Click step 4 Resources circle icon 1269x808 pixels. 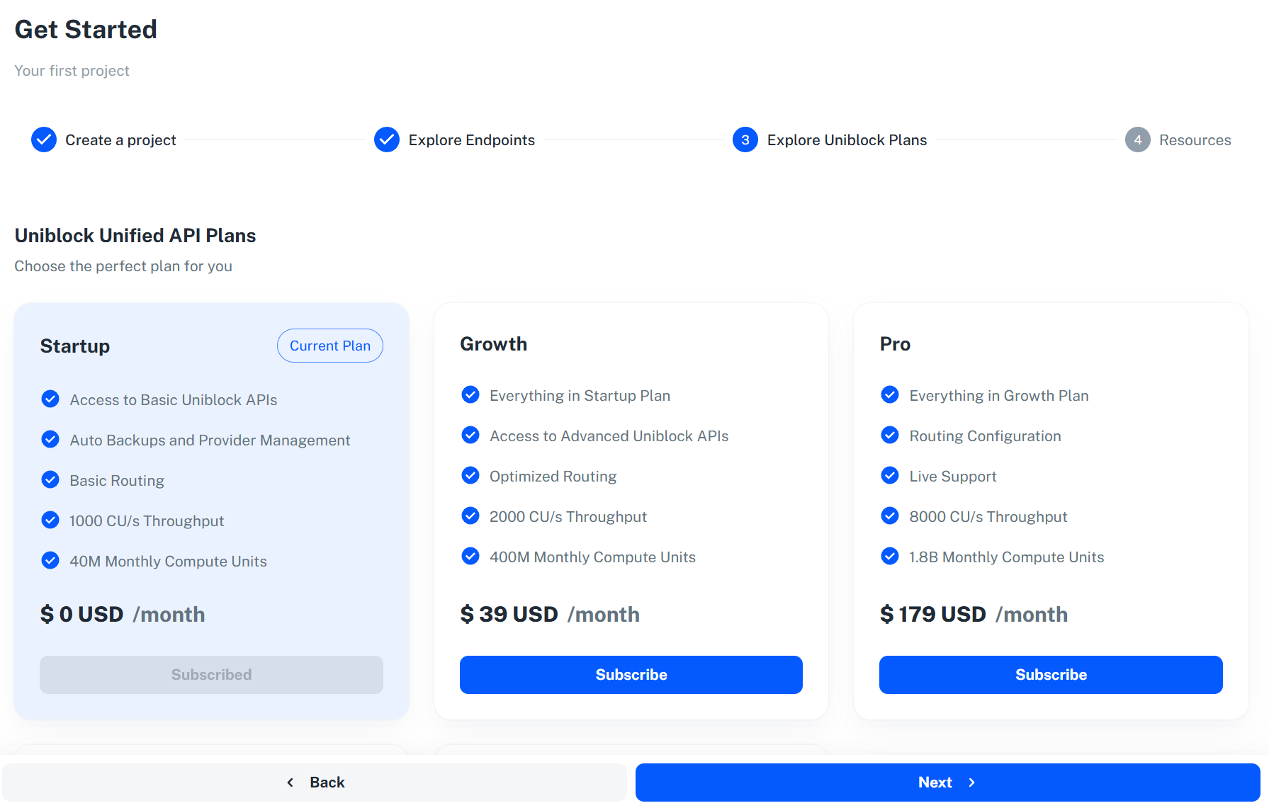click(x=1138, y=140)
